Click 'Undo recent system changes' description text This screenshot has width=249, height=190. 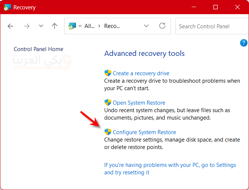pos(167,114)
